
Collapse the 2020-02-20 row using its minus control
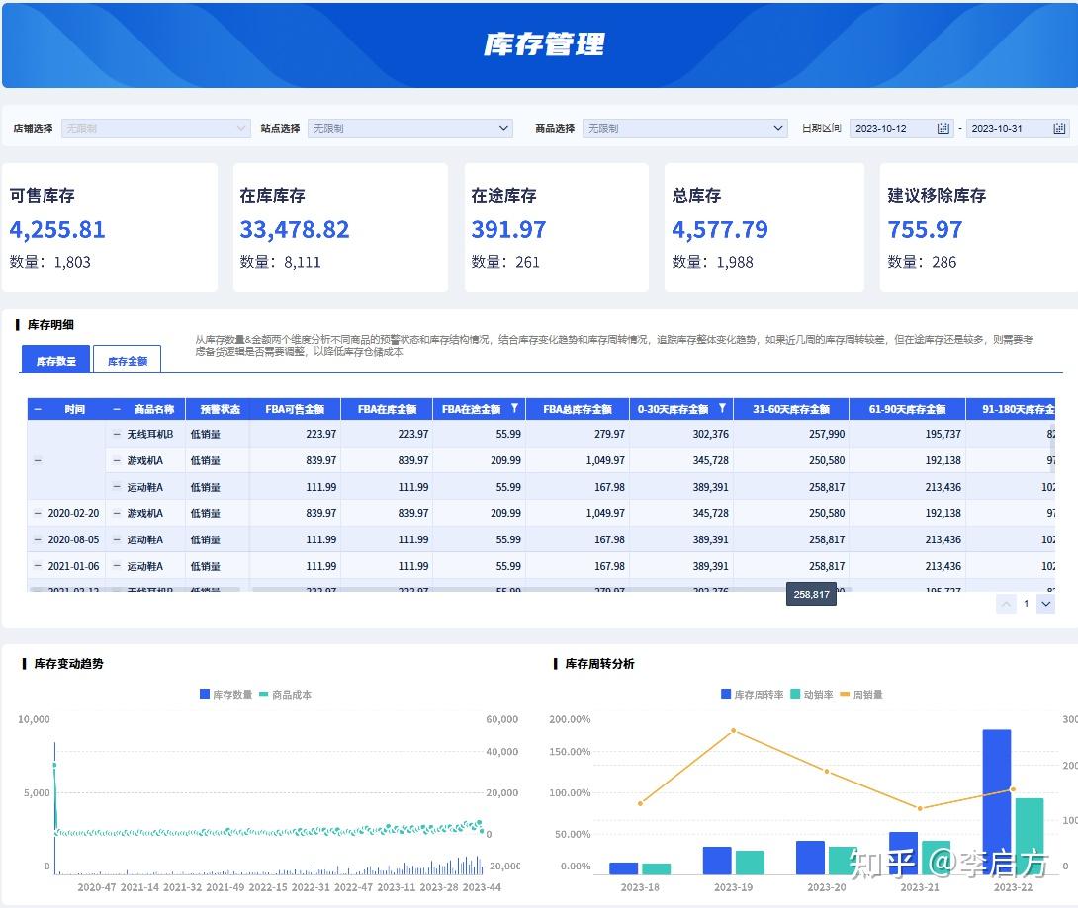[38, 513]
